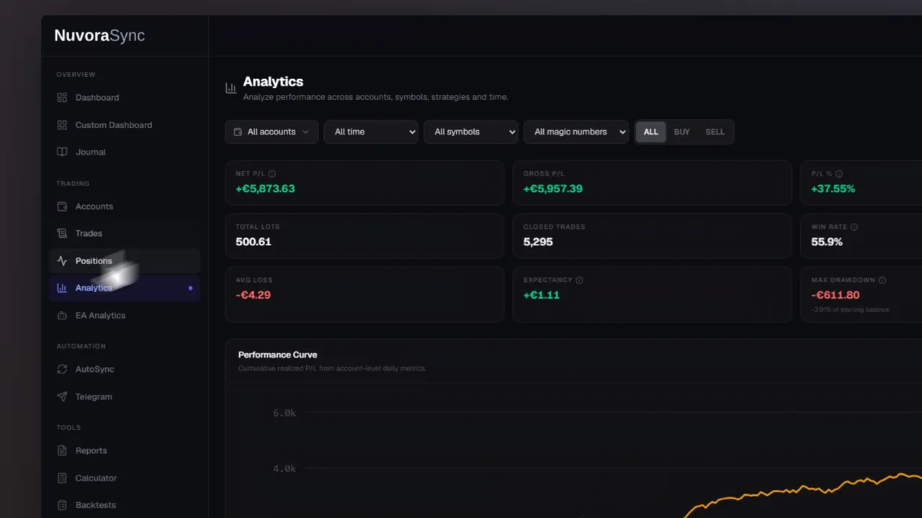The image size is (922, 518).
Task: Click the Journal book icon
Action: coord(62,152)
